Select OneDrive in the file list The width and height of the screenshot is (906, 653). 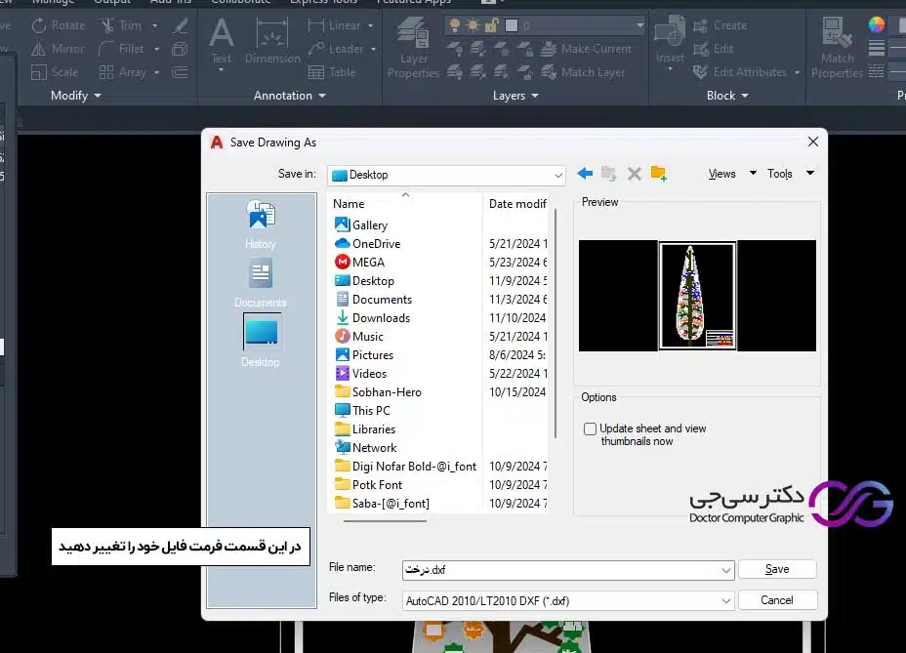367,243
